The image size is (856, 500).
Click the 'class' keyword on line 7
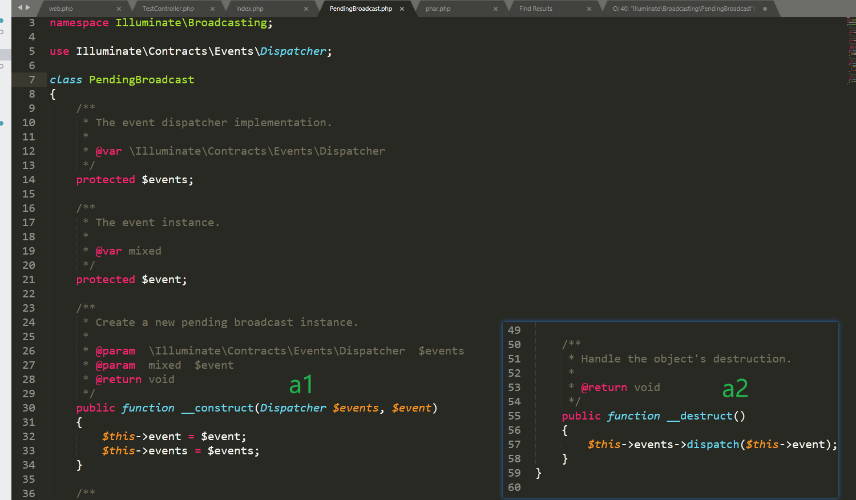coord(66,80)
